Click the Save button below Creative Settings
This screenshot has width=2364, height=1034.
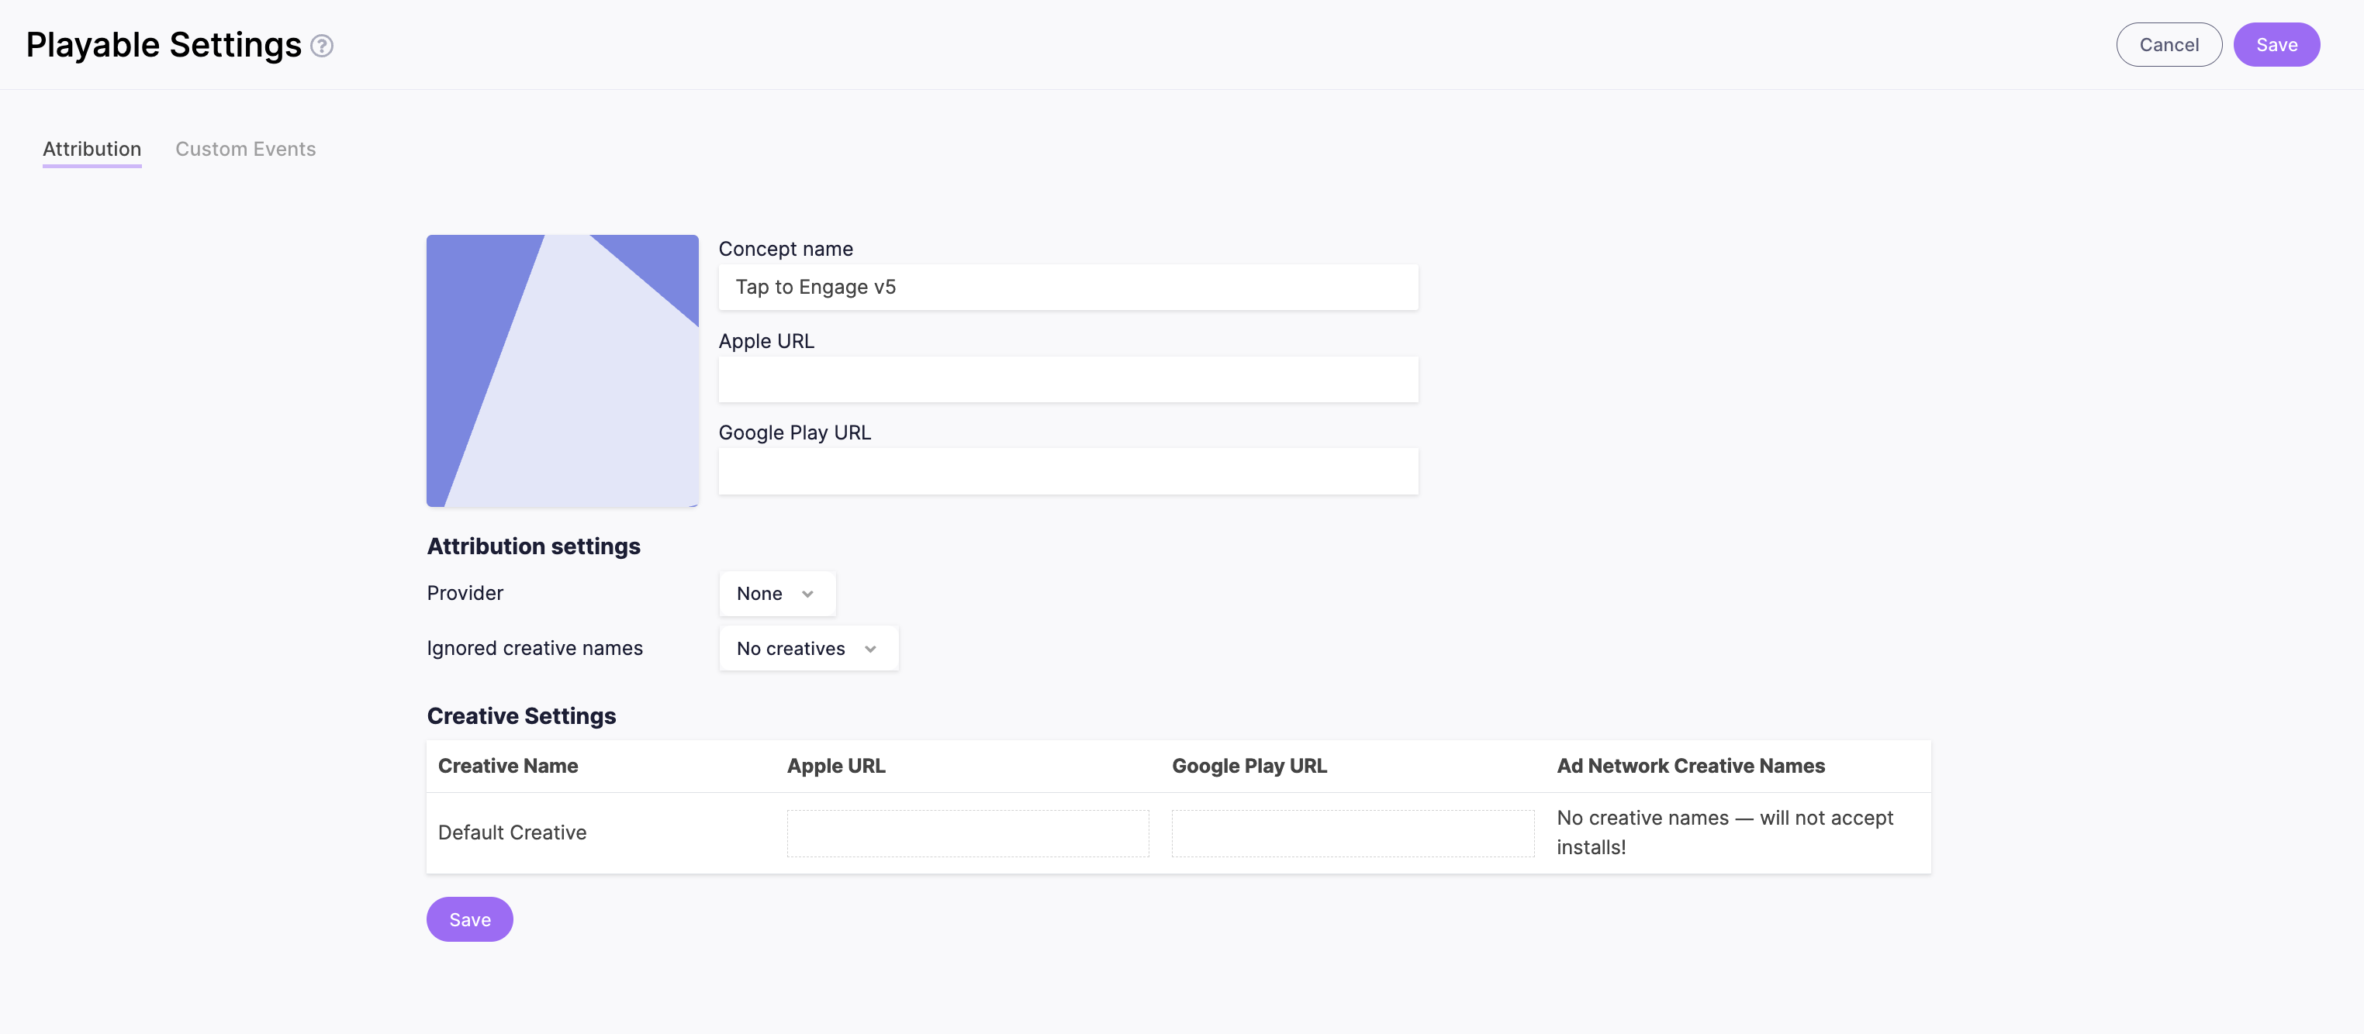click(469, 919)
